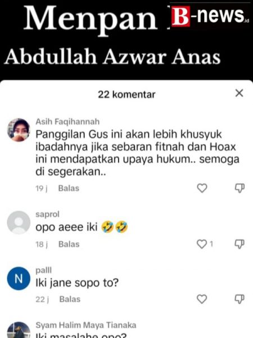
Task: Dislike saprol's opo aeee iki comment
Action: click(x=240, y=244)
